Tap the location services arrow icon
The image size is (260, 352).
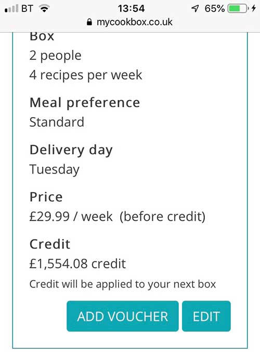tap(195, 9)
